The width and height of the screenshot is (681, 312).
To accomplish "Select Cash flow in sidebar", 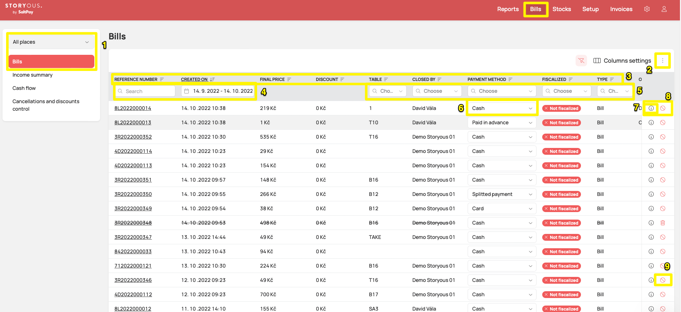I will point(24,88).
